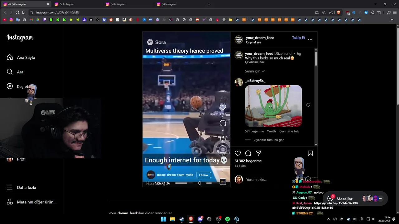Pause the video playback
The image size is (399, 224).
click(148, 183)
